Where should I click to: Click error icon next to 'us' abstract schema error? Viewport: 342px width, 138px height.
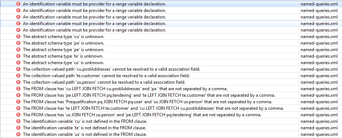click(18, 63)
